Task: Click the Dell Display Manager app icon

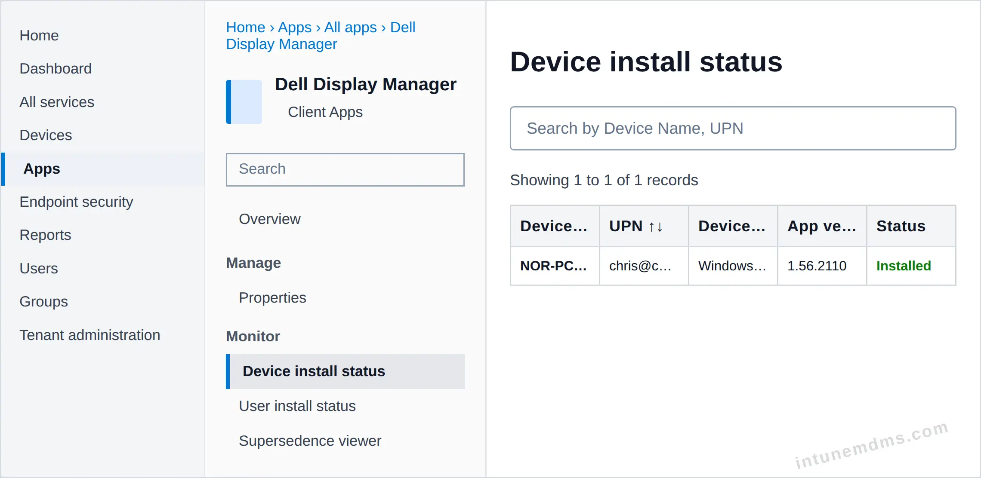Action: point(244,102)
